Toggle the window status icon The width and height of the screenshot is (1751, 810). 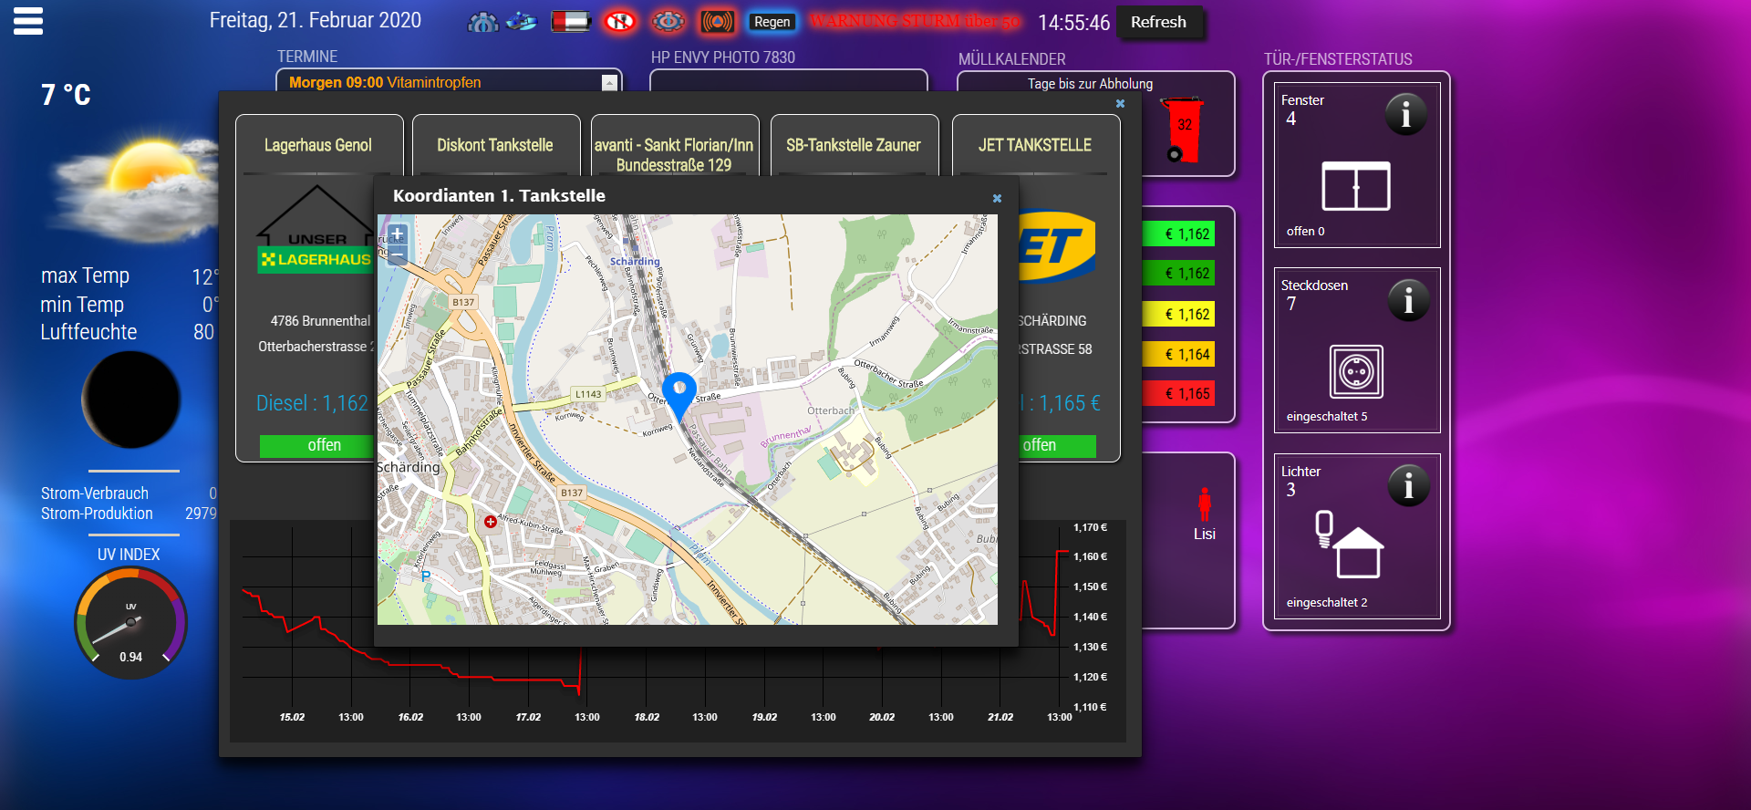tap(1356, 186)
